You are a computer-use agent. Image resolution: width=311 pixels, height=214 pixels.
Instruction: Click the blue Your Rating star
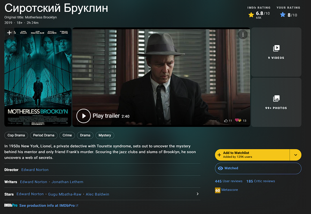click(283, 15)
